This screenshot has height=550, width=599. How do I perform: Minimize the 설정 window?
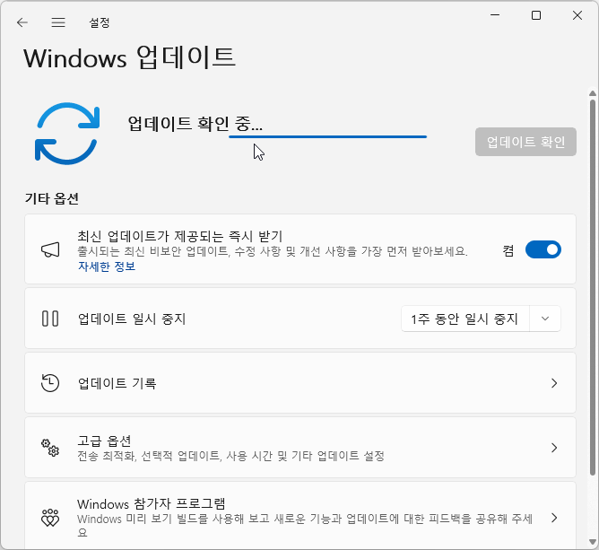[x=495, y=15]
